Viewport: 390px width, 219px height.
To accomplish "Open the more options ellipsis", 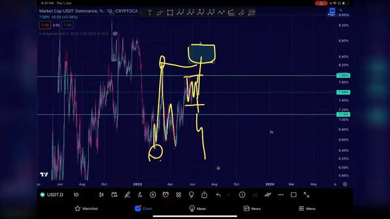I will 281,195.
